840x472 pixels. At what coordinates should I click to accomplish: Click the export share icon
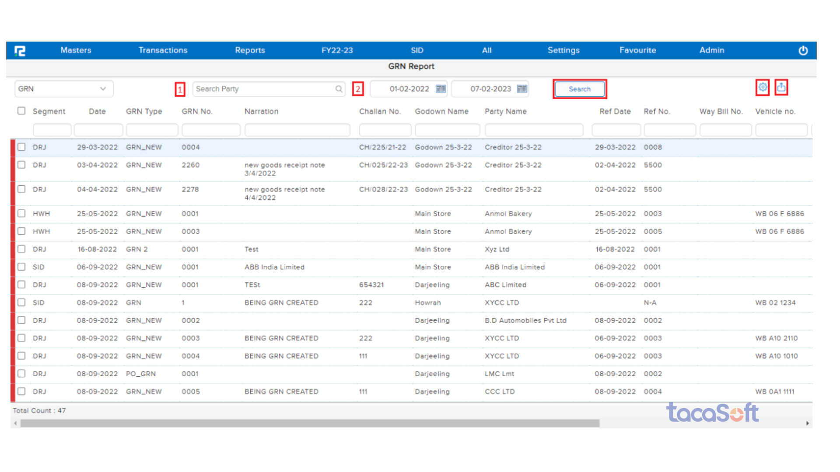click(781, 87)
